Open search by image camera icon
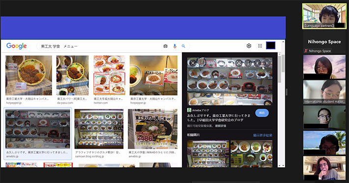Screen dimensions: 349x183 pyautogui.click(x=165, y=46)
